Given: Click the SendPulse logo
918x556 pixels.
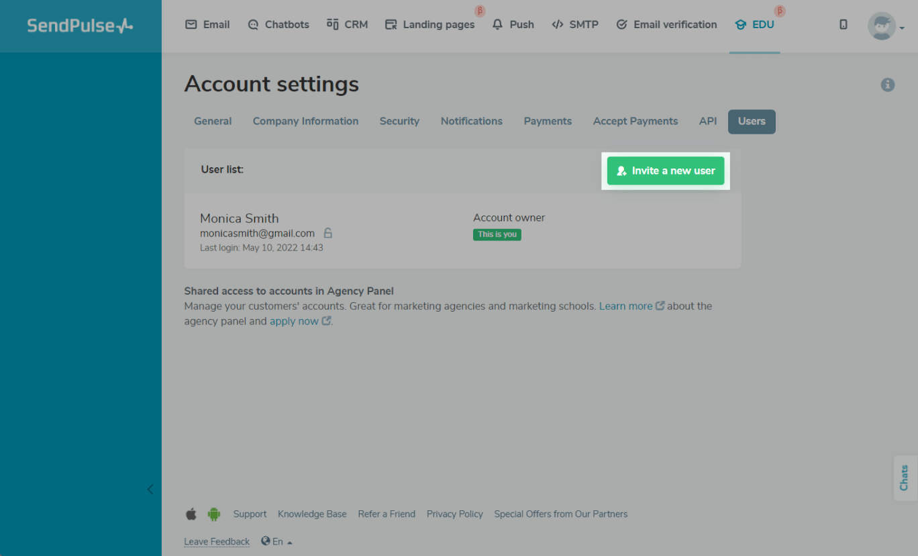Looking at the screenshot, I should click(80, 26).
